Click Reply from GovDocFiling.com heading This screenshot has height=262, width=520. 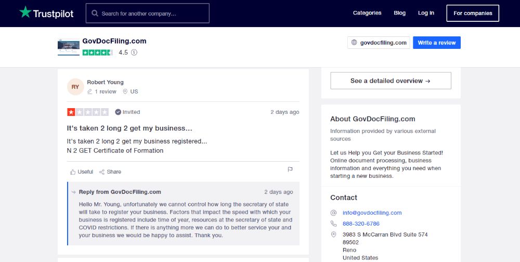tap(120, 192)
